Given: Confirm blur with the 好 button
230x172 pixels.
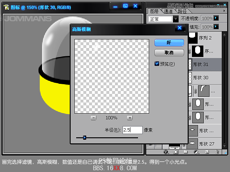Looking at the screenshot, I should click(x=169, y=43).
